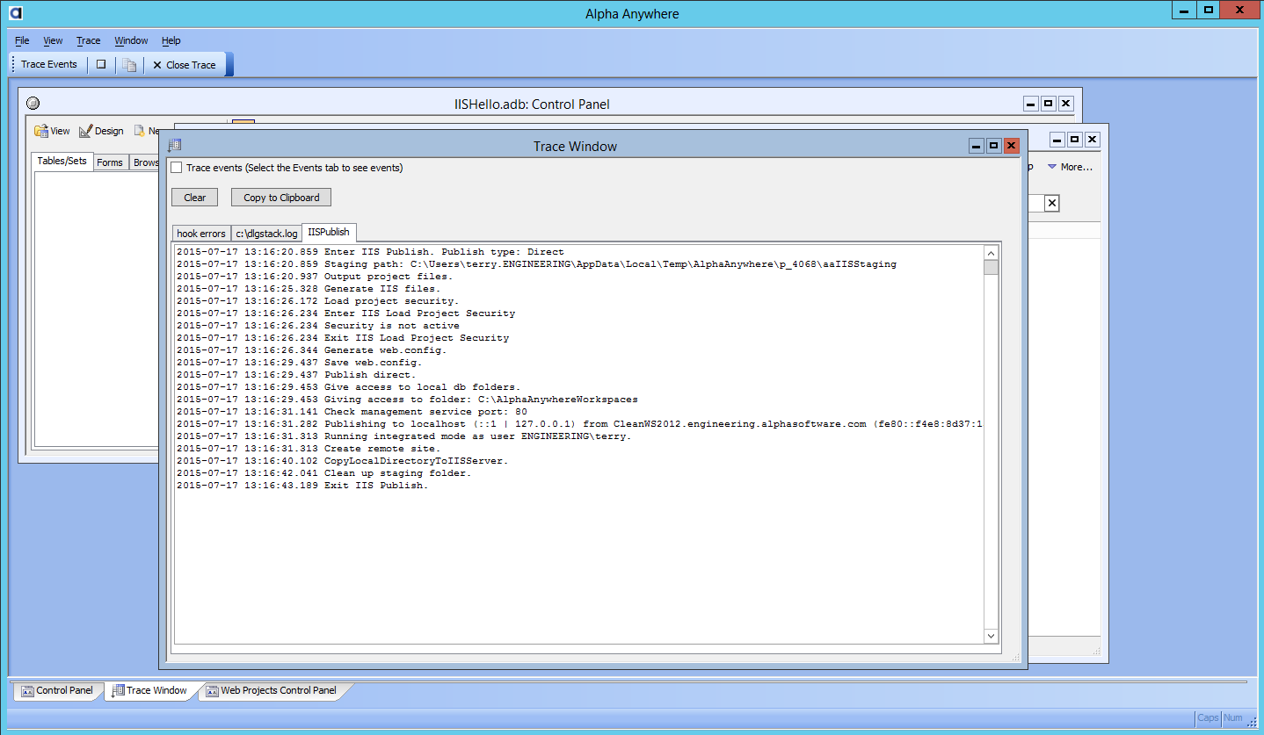Image resolution: width=1264 pixels, height=735 pixels.
Task: Click the 'Giving access to folder' log line
Action: tap(407, 400)
